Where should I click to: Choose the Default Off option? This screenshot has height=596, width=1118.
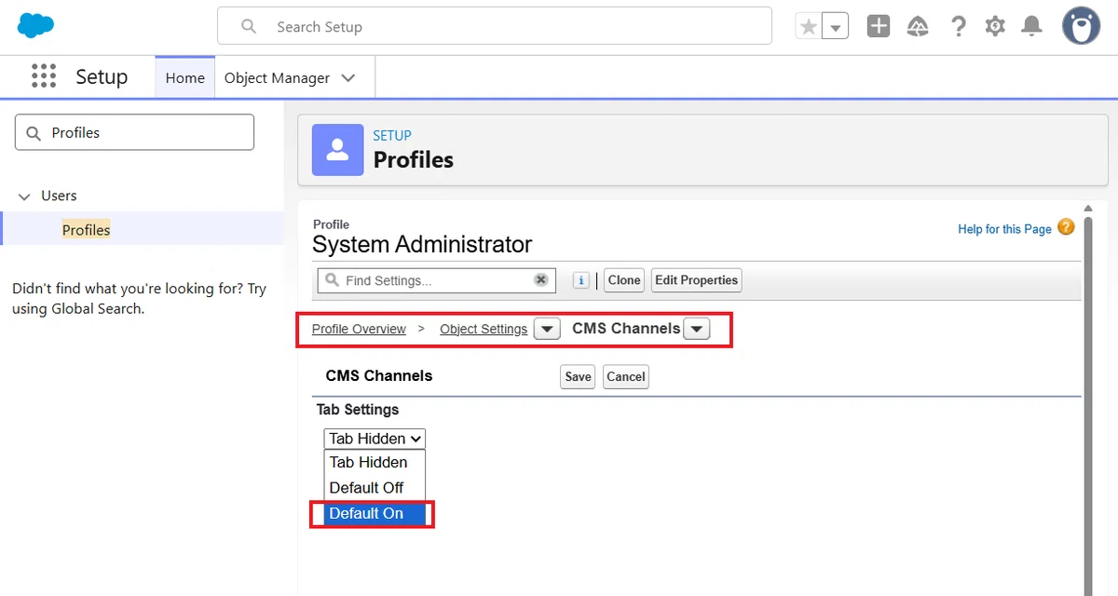375,487
